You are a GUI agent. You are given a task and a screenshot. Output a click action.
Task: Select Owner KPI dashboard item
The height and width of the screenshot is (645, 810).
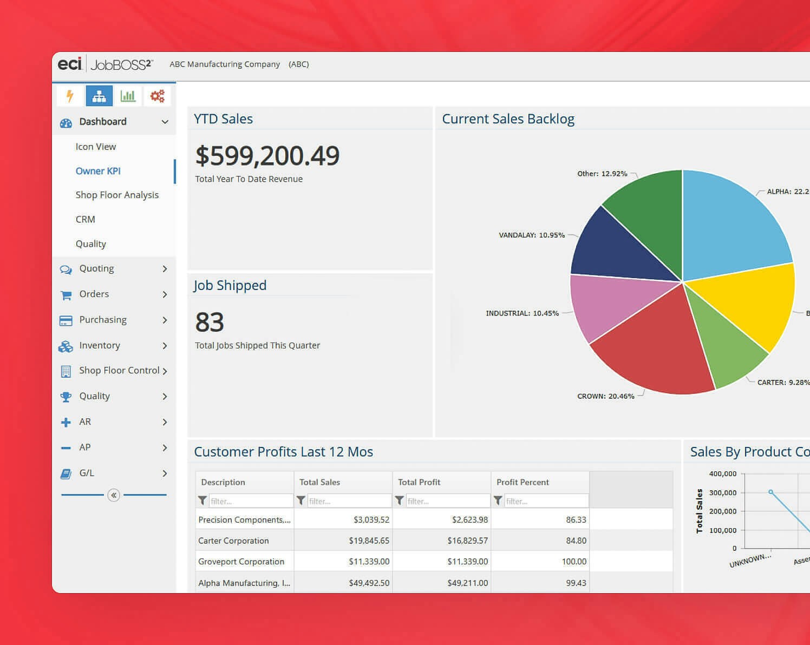pyautogui.click(x=98, y=171)
